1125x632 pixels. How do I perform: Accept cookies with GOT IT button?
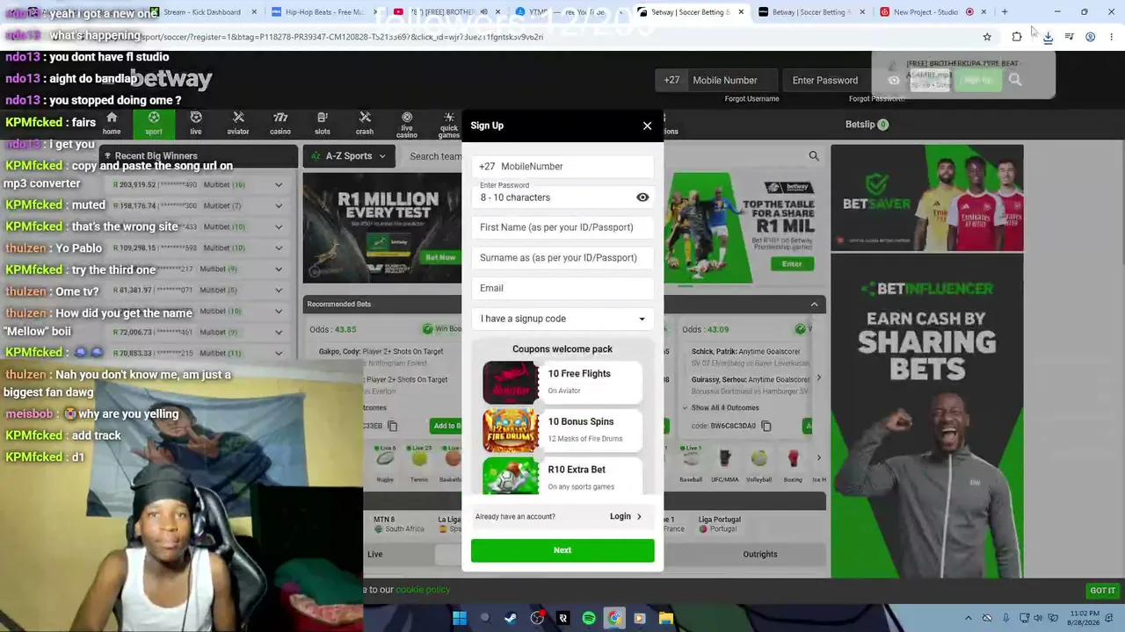click(1102, 592)
